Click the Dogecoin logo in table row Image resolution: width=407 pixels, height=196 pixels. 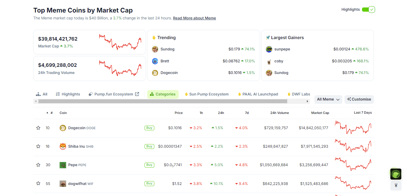click(63, 128)
